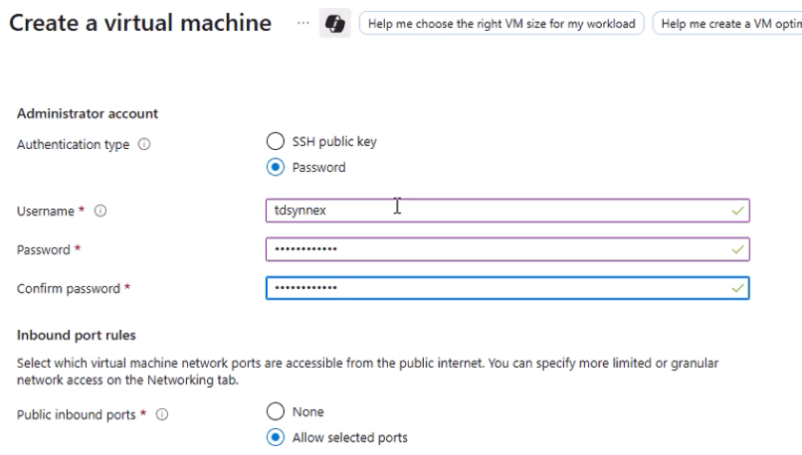The width and height of the screenshot is (802, 455).
Task: Click the green checkmark in Username field
Action: (x=737, y=211)
